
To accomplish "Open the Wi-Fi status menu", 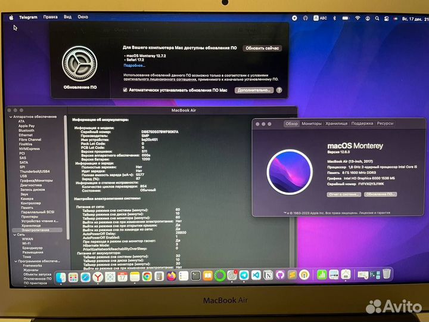I will pyautogui.click(x=357, y=18).
